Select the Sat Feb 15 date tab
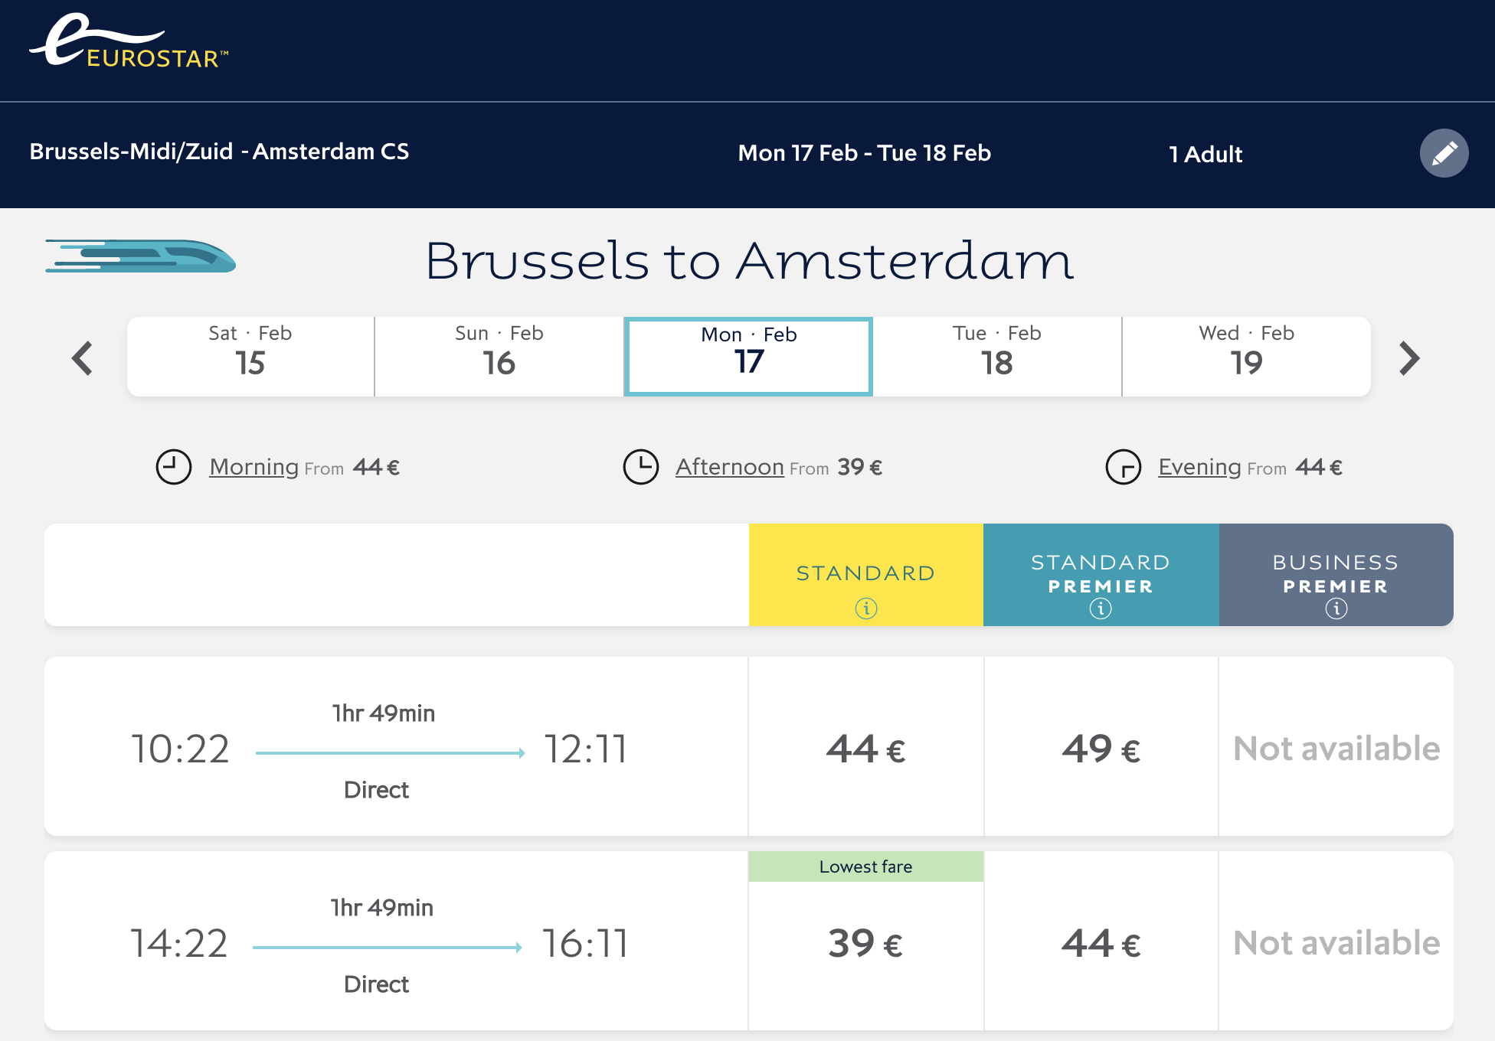1495x1041 pixels. coord(250,357)
